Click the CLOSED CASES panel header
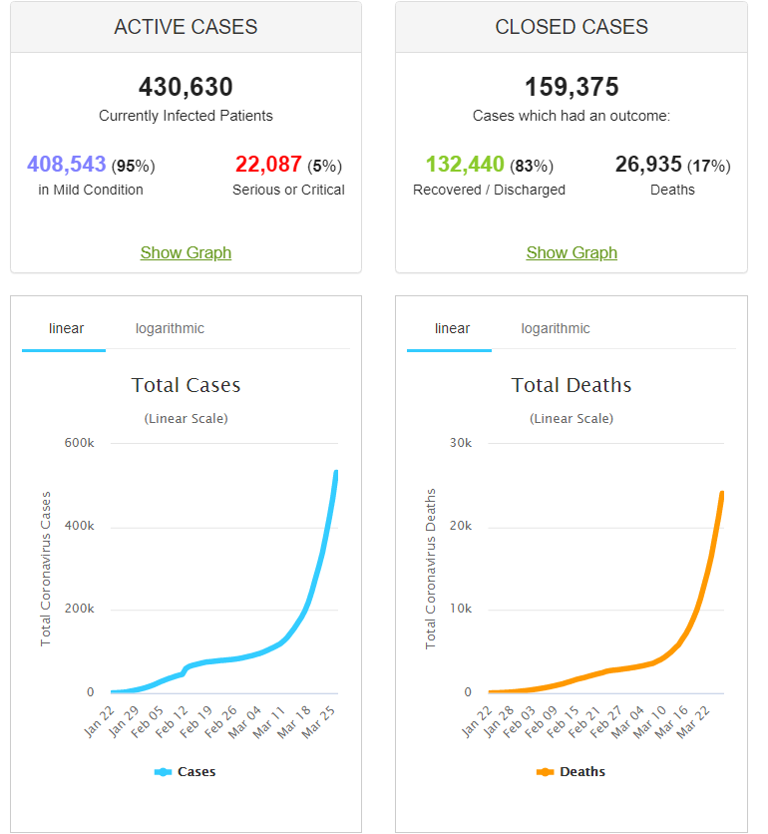The image size is (768, 834). point(572,27)
